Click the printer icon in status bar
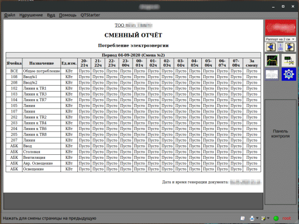 click(252, 219)
